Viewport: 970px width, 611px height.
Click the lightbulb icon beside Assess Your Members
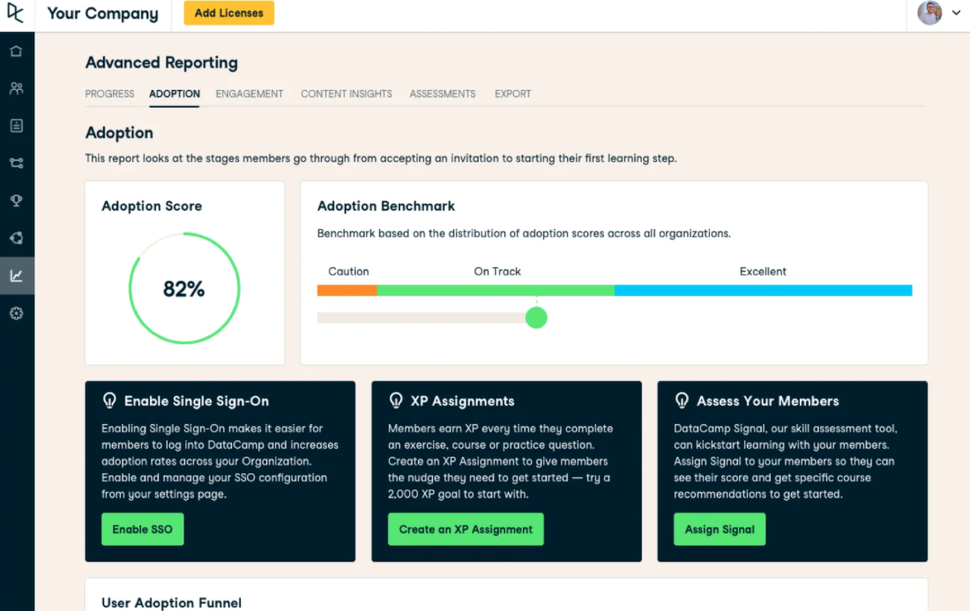pos(682,401)
